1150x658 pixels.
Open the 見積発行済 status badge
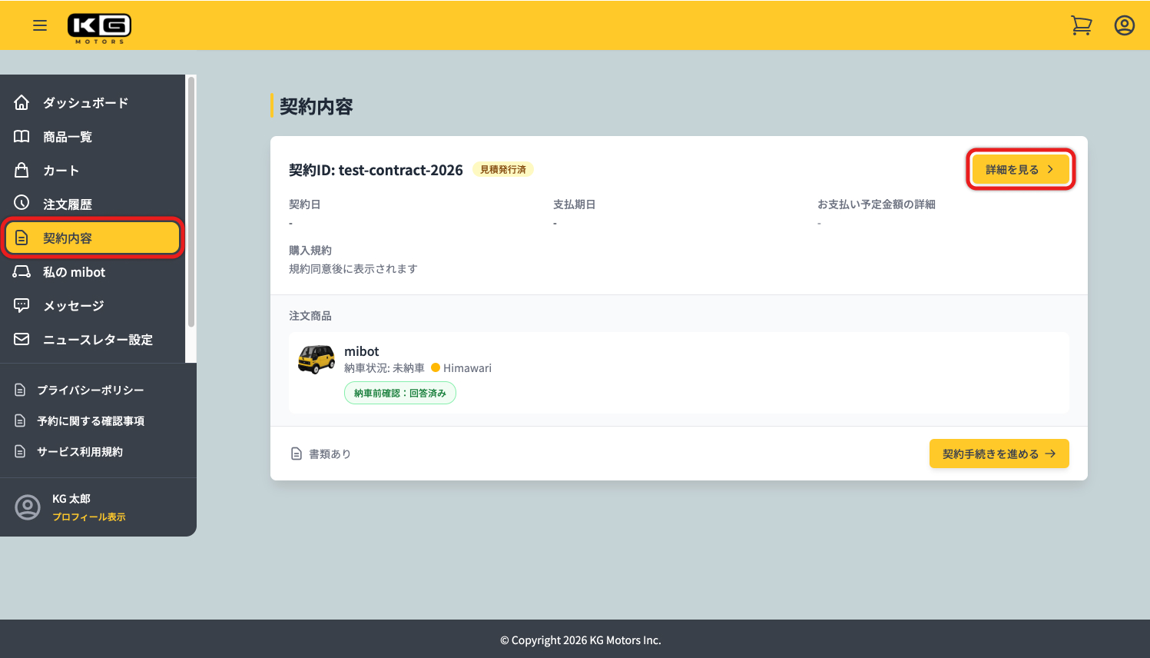(503, 169)
